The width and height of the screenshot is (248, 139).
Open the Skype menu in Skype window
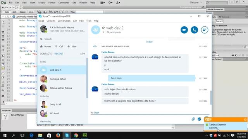41,21
